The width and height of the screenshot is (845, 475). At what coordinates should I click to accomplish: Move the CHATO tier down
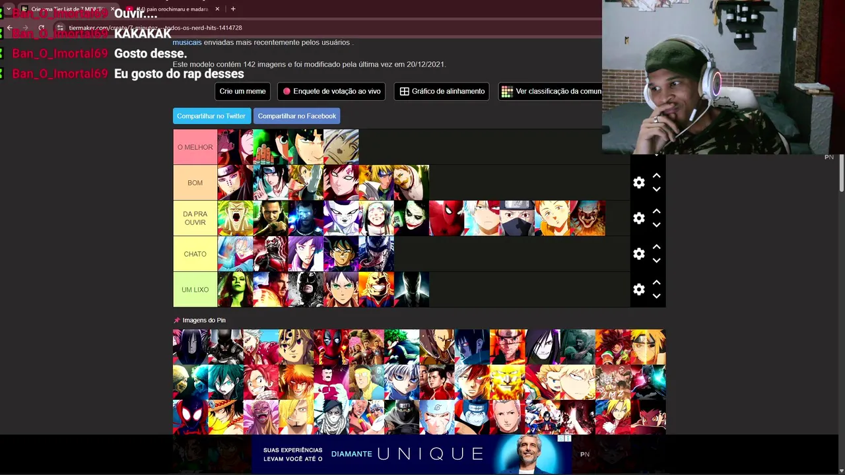[x=656, y=261]
